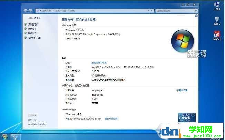Click the shield icon beside 高级系统设置

[26, 38]
